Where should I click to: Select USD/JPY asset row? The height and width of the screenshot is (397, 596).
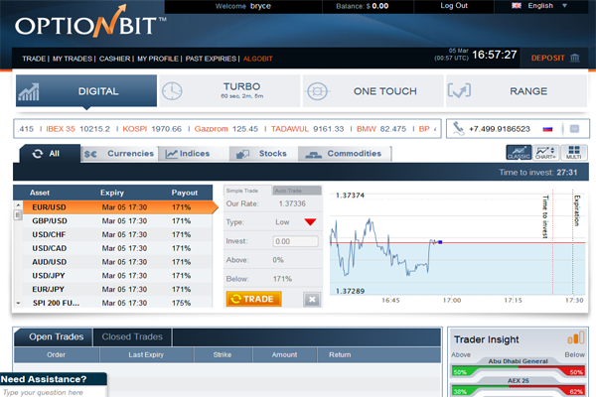point(117,276)
